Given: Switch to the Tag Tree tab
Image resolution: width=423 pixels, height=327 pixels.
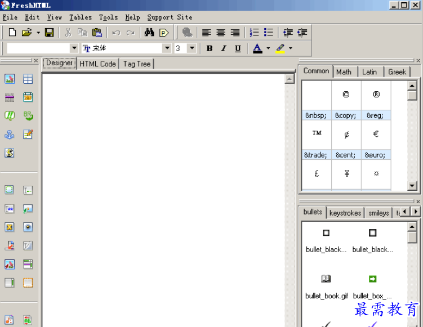Looking at the screenshot, I should [x=137, y=64].
